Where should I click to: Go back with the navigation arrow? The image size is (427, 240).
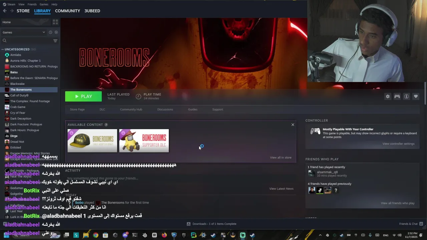(5, 11)
